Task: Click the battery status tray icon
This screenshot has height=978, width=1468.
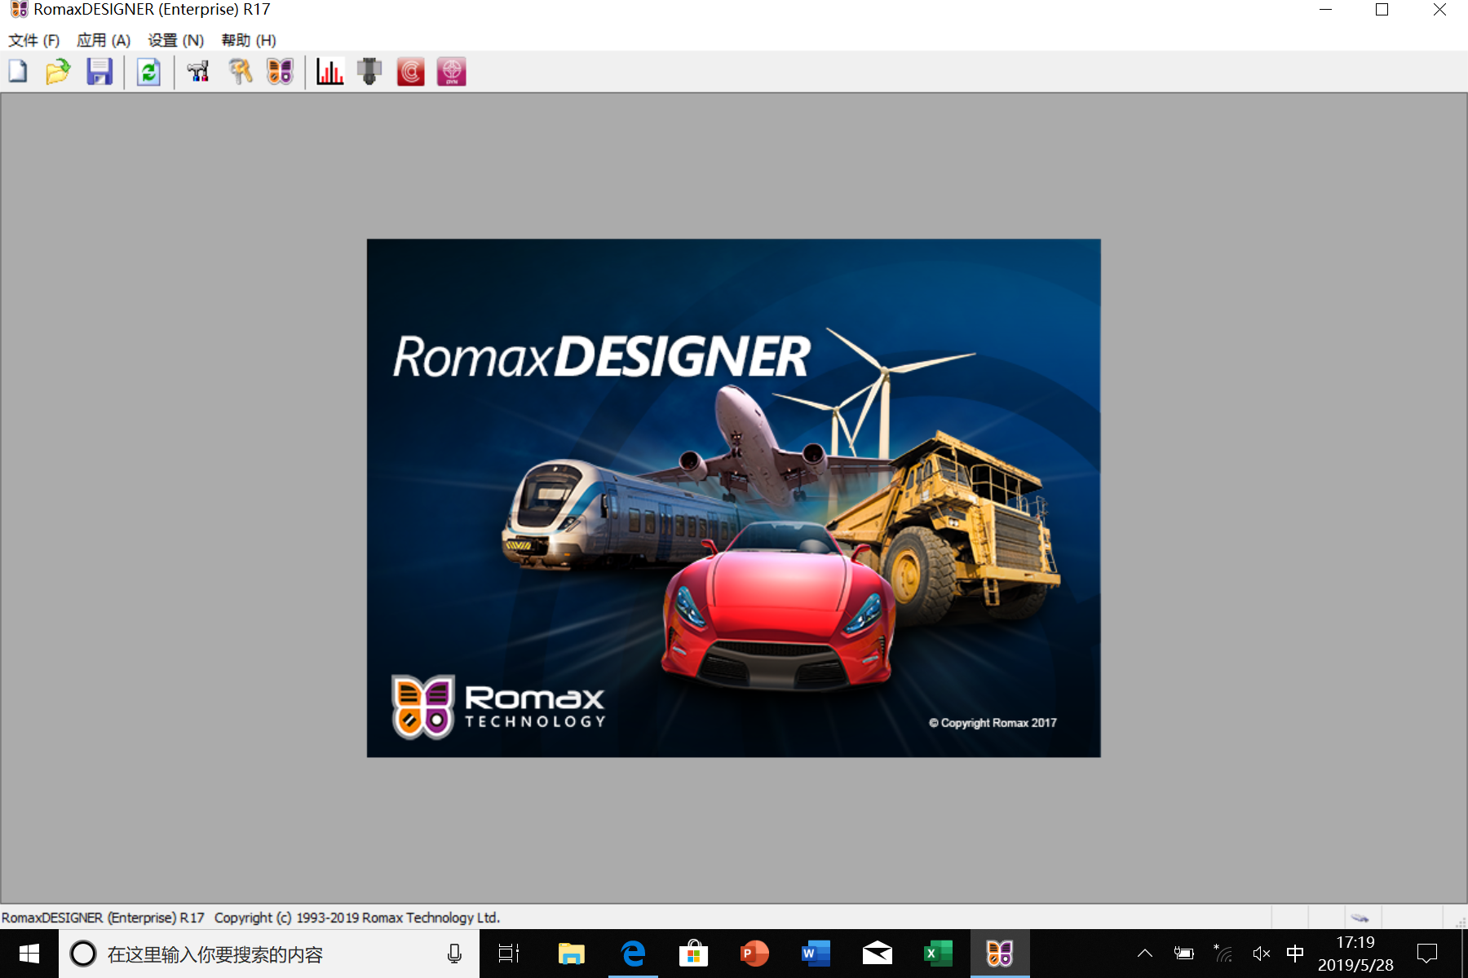Action: click(1183, 954)
